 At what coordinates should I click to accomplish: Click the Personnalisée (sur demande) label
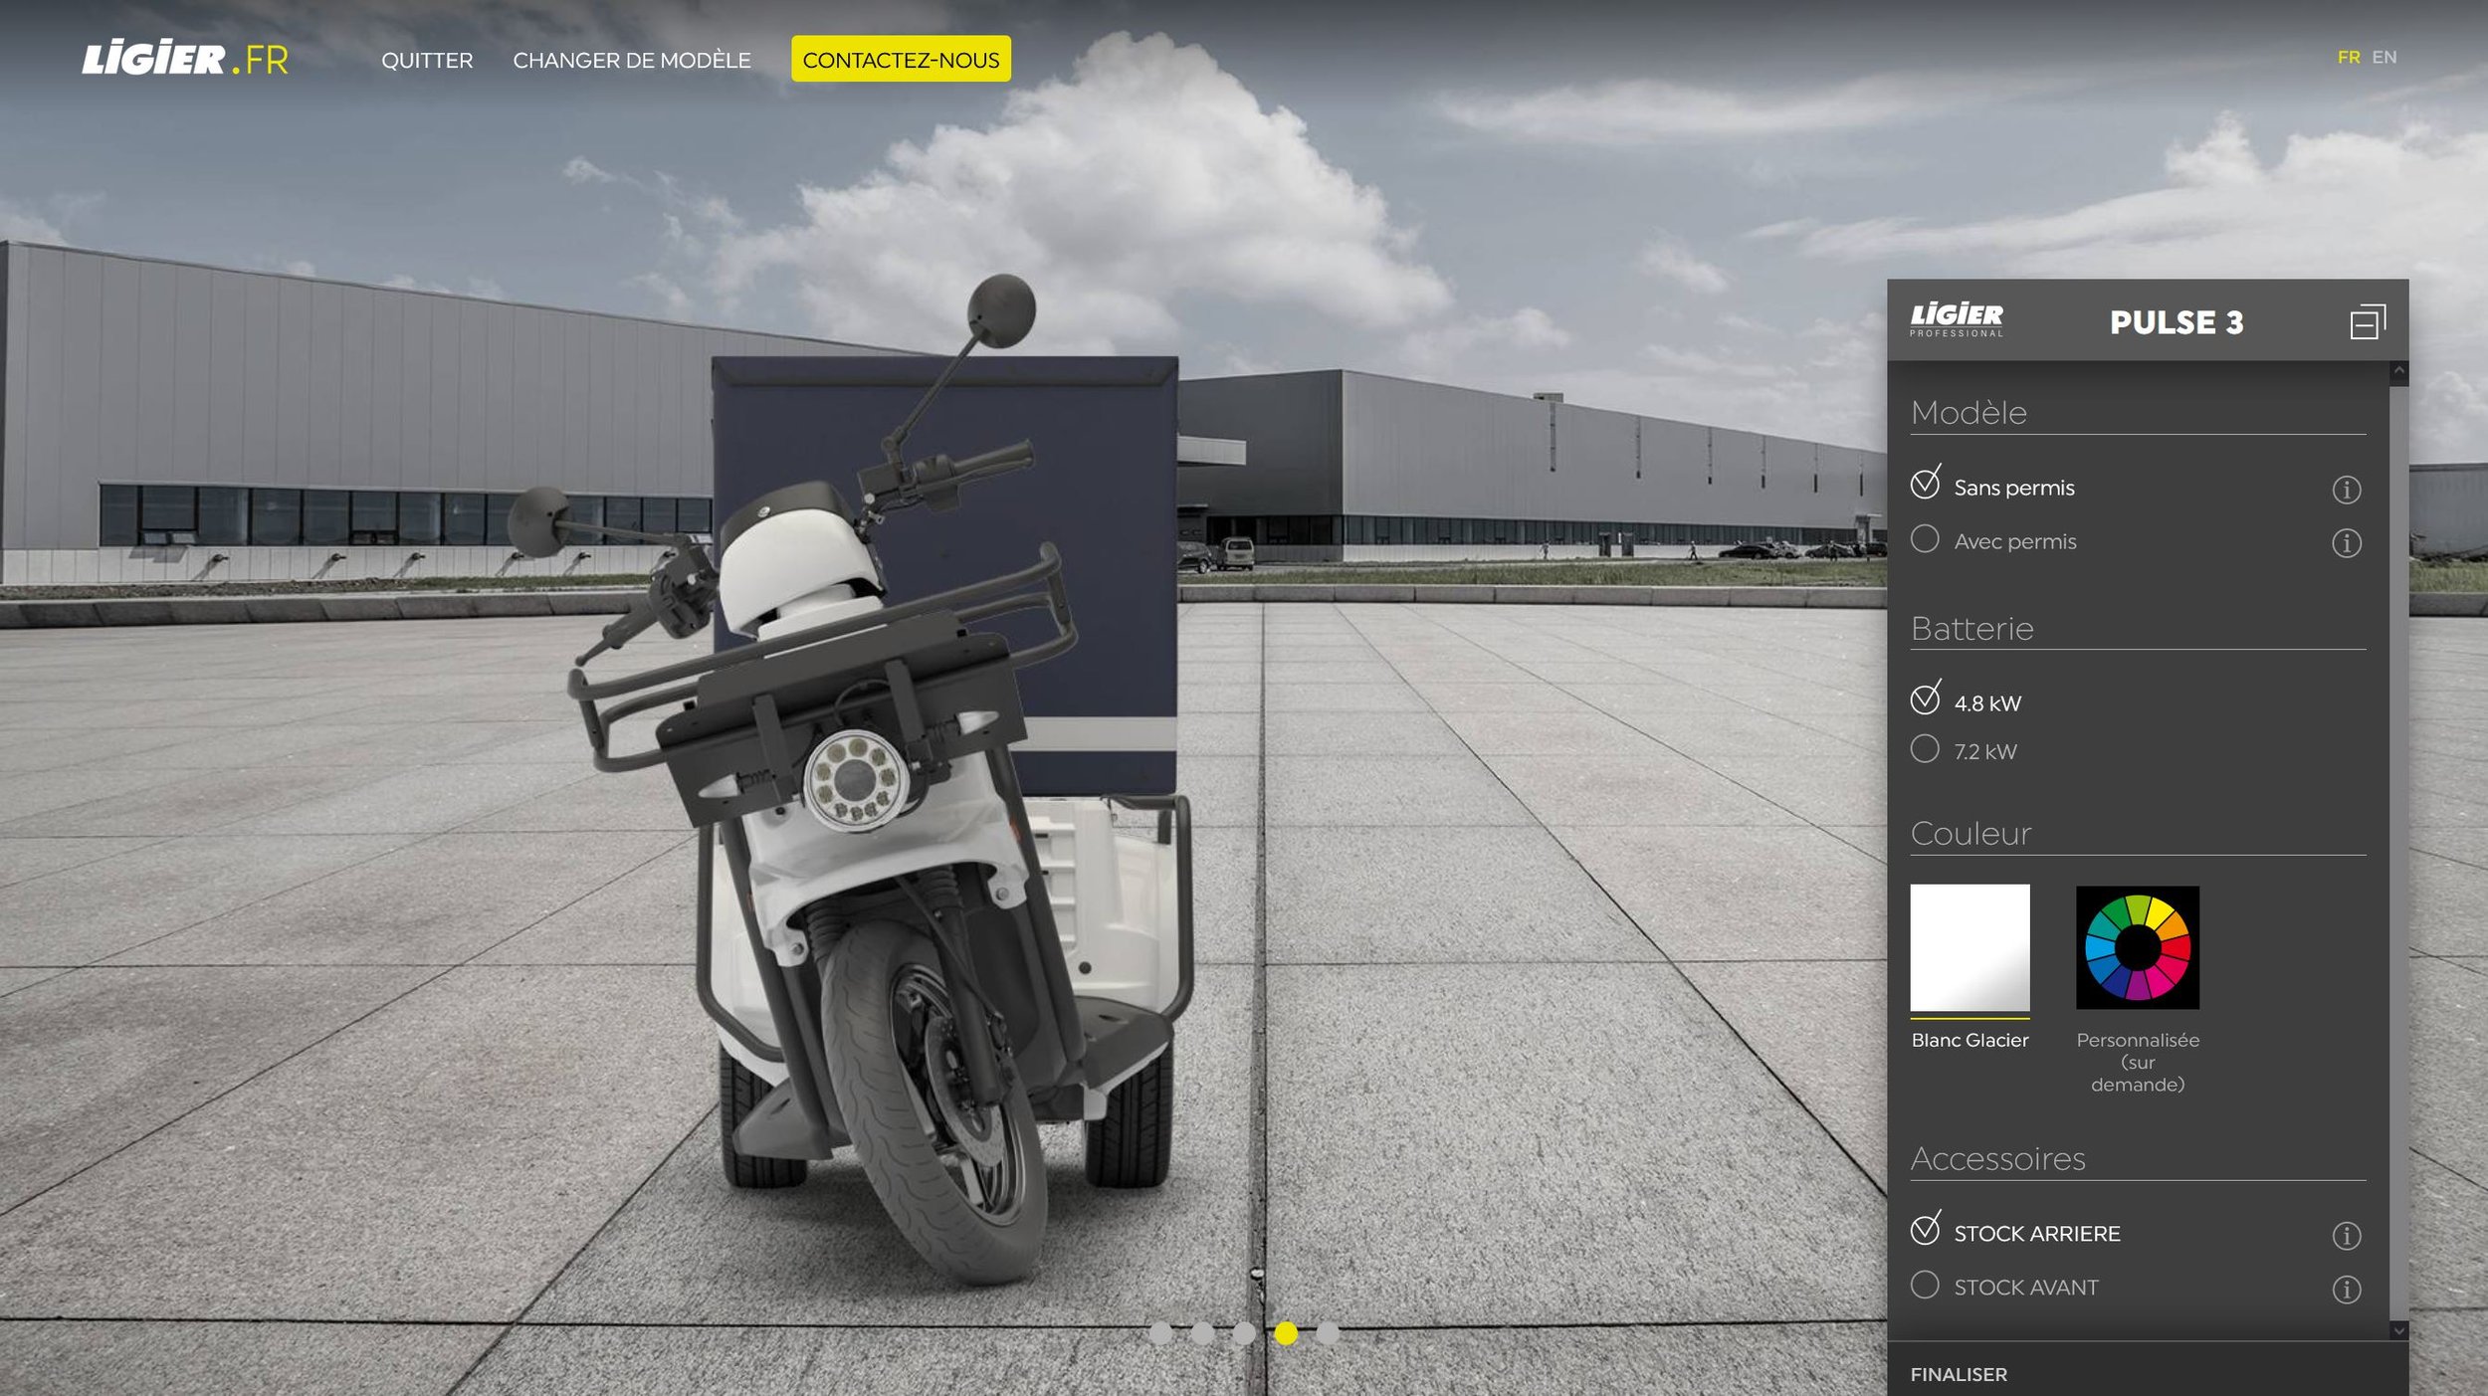[x=2138, y=1062]
